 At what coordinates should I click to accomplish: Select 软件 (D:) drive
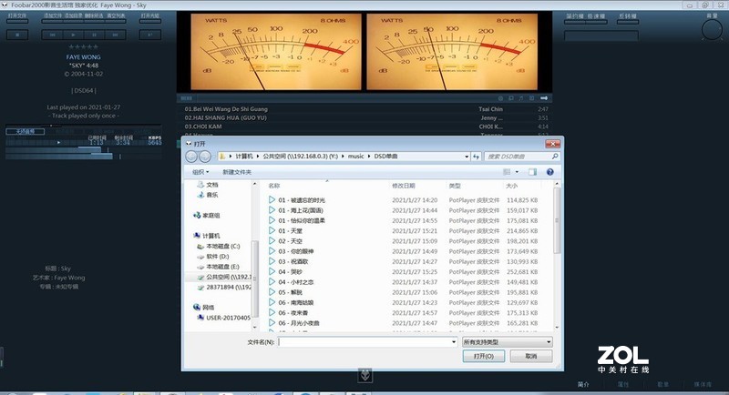(x=212, y=257)
